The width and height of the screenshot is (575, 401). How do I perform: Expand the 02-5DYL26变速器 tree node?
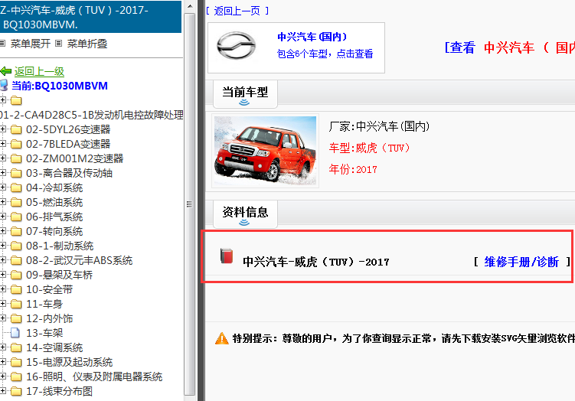point(2,129)
